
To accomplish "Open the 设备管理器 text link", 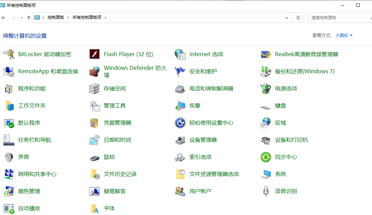I will 203,140.
